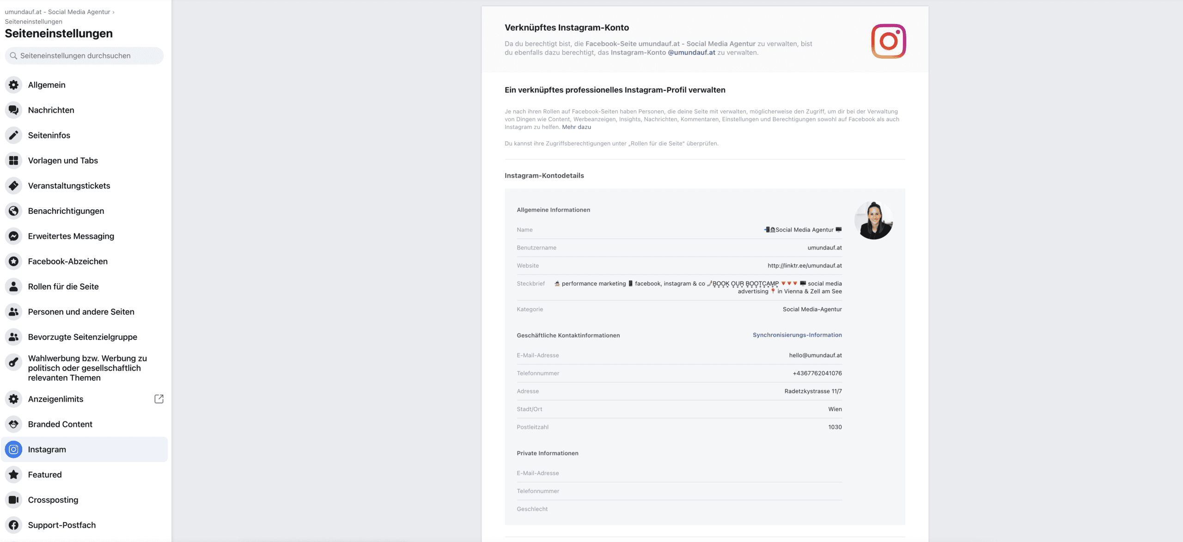This screenshot has height=542, width=1183.
Task: Click the Personen und andere Seiten icon
Action: click(x=14, y=312)
